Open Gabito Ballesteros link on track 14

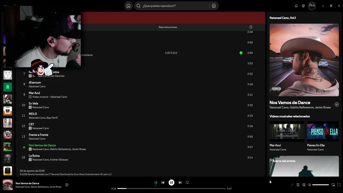point(61,149)
